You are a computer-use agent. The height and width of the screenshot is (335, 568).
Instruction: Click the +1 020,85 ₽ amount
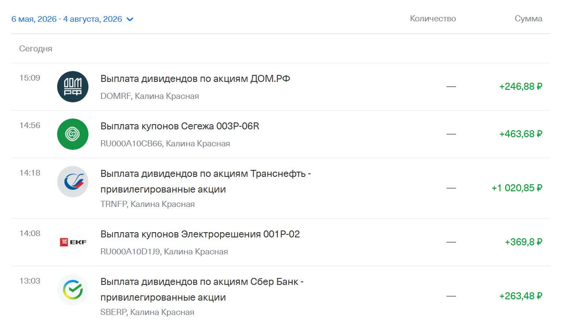[x=517, y=188]
